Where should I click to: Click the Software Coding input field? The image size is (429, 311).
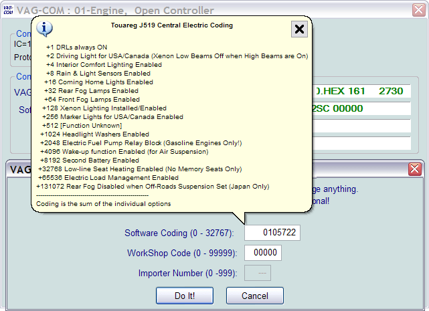point(272,233)
